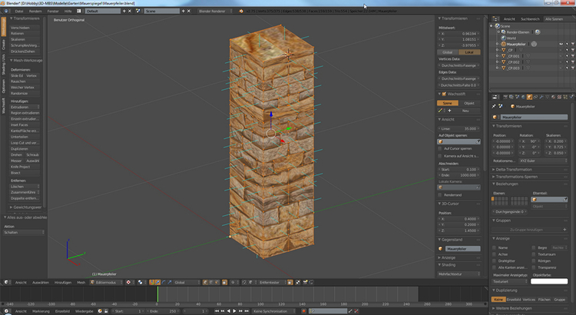The height and width of the screenshot is (315, 576).
Task: Toggle the Wachsstift checkbox
Action: (444, 94)
